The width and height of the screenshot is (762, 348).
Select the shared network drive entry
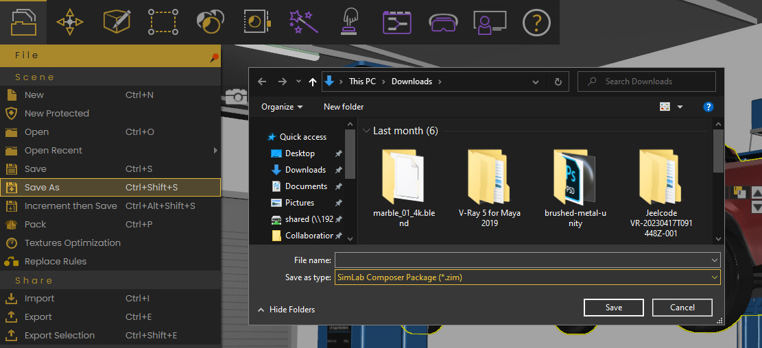302,219
